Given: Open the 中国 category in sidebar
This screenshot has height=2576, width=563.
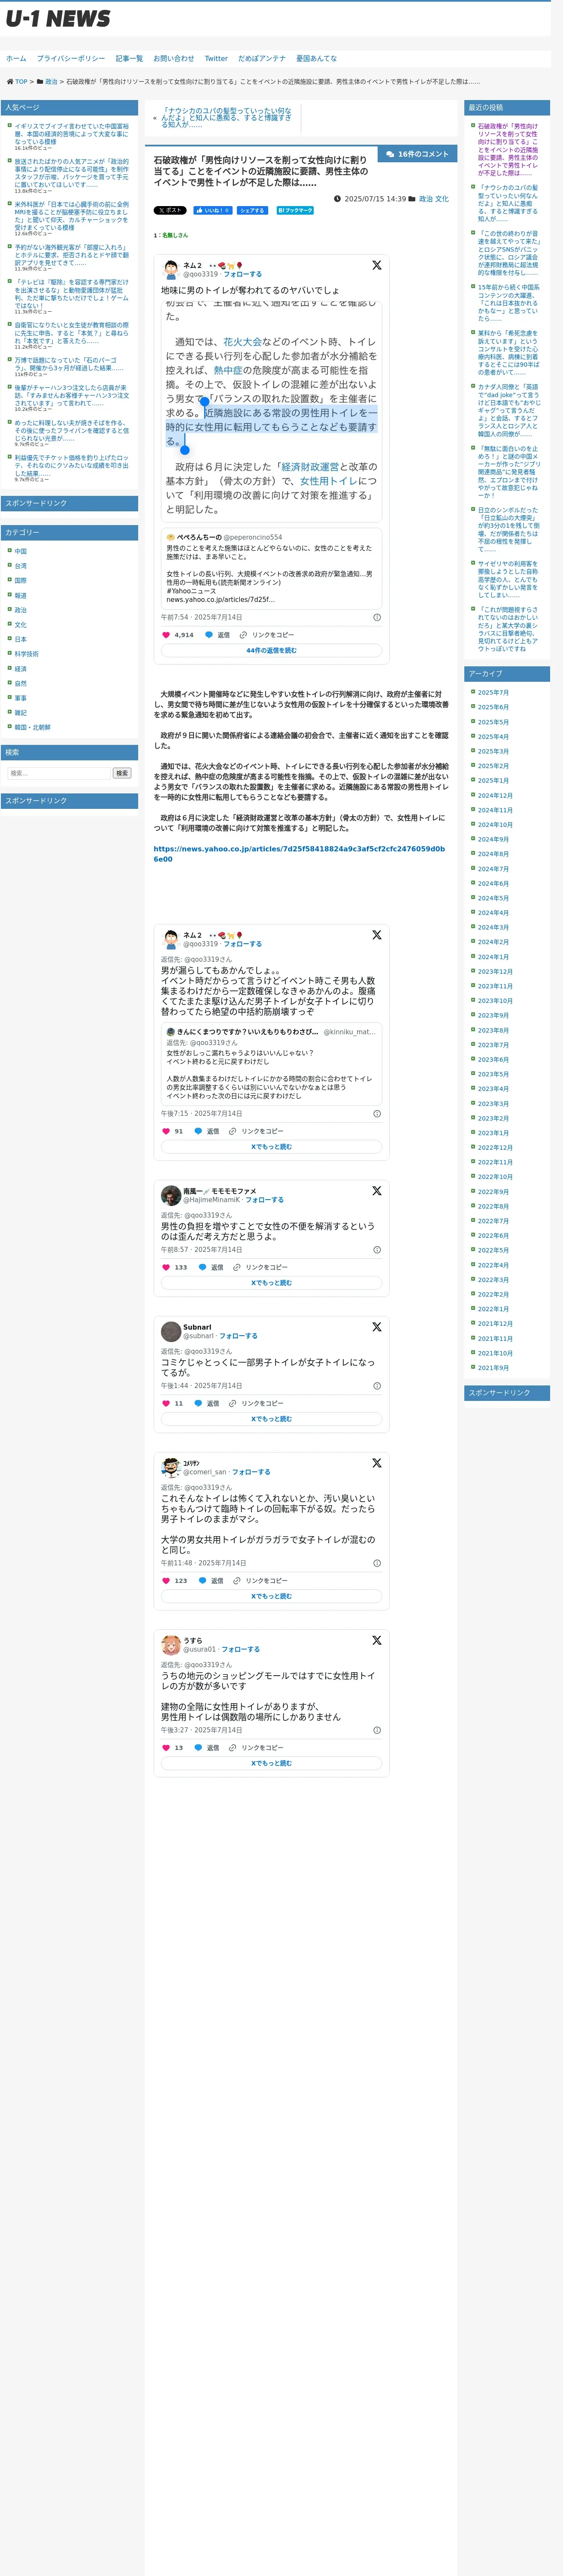Looking at the screenshot, I should point(21,551).
